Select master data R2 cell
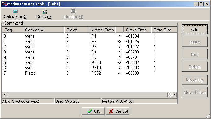 (x=94, y=41)
